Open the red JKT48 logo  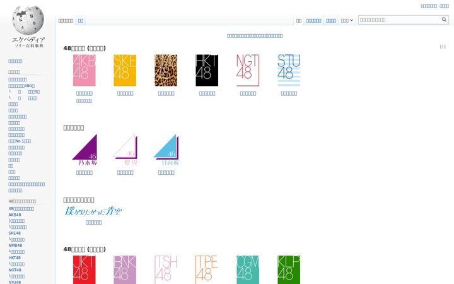click(x=84, y=269)
